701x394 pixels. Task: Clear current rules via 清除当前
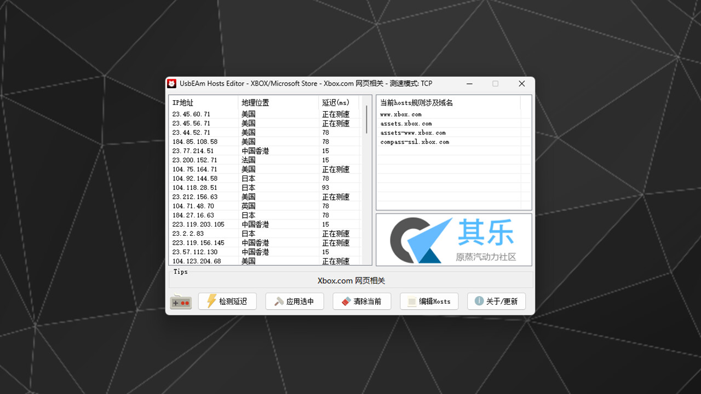coord(361,301)
